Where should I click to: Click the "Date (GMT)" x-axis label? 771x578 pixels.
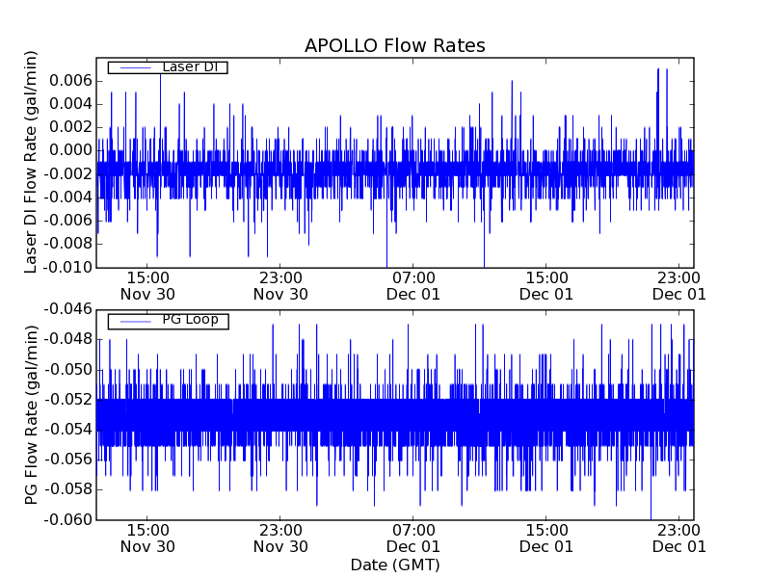click(x=394, y=565)
